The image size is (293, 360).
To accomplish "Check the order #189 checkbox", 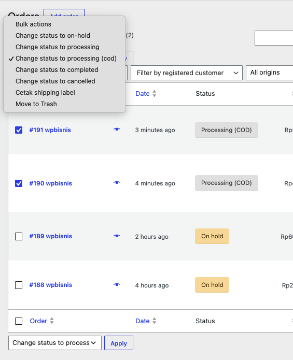I will [x=19, y=237].
